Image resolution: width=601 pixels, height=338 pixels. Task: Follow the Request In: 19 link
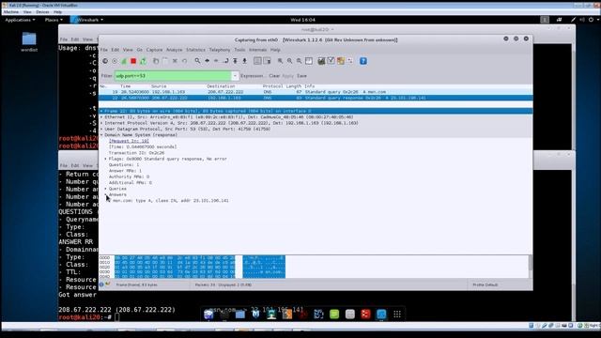click(129, 141)
